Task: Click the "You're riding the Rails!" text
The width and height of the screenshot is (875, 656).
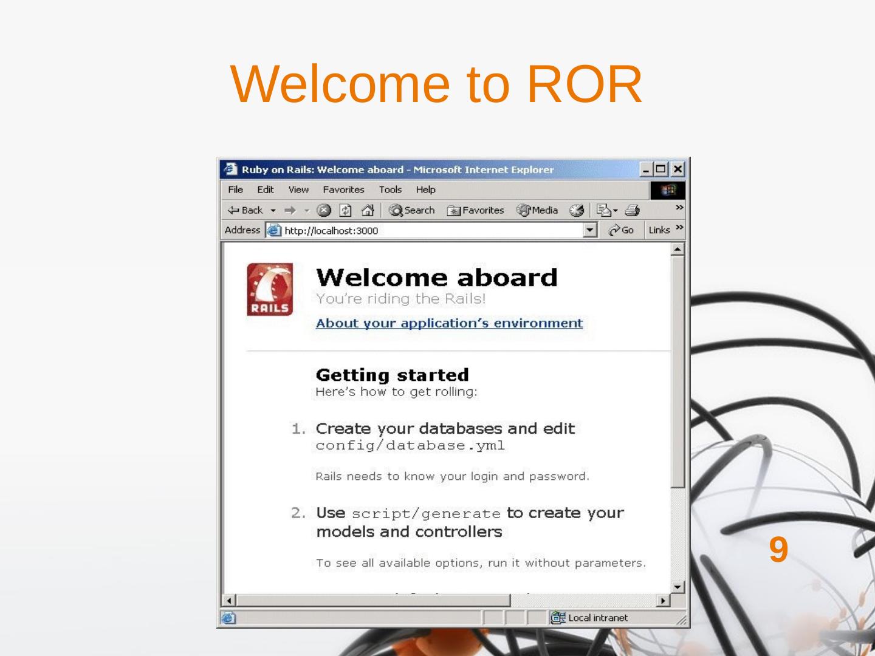Action: (400, 299)
